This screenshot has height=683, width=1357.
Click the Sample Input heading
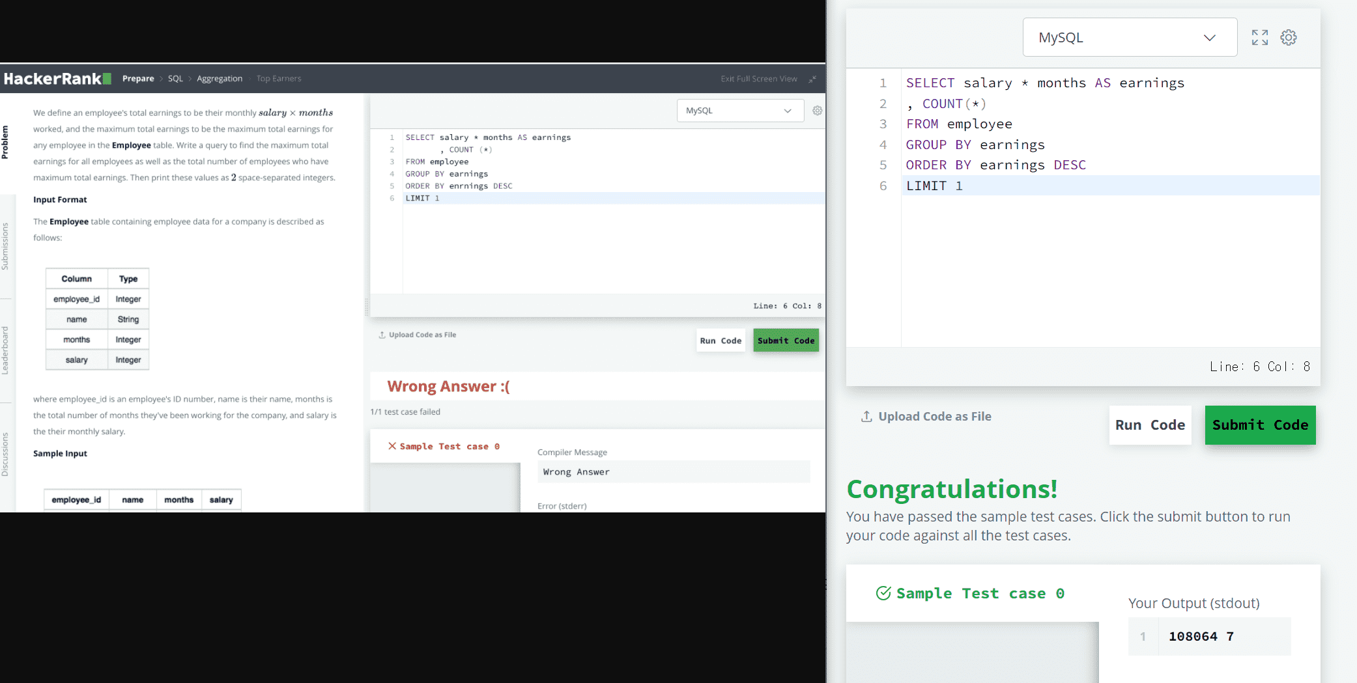pyautogui.click(x=60, y=454)
